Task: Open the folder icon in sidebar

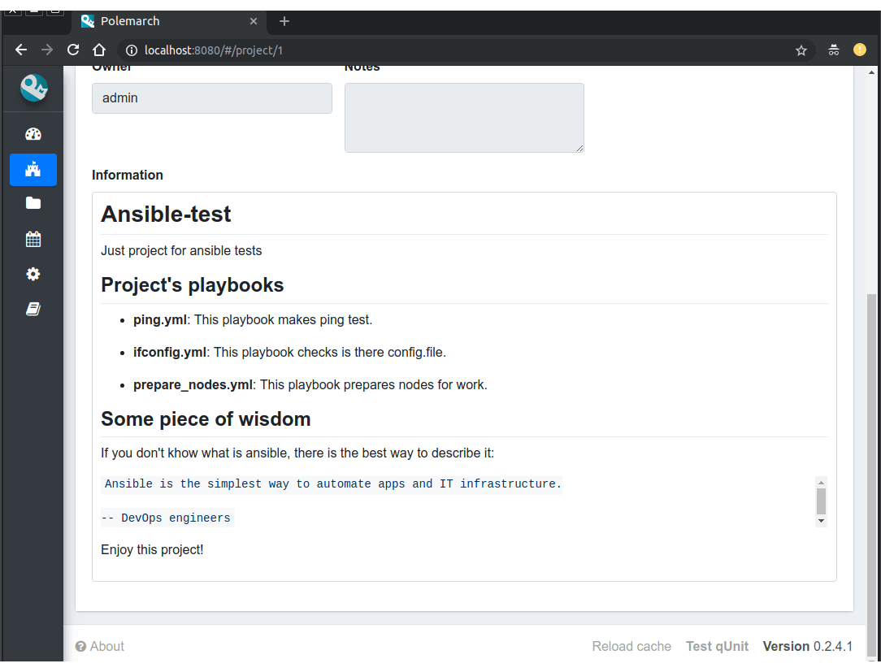Action: click(33, 203)
